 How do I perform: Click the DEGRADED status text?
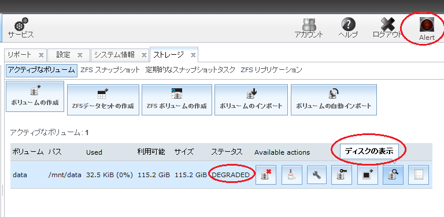(x=231, y=175)
